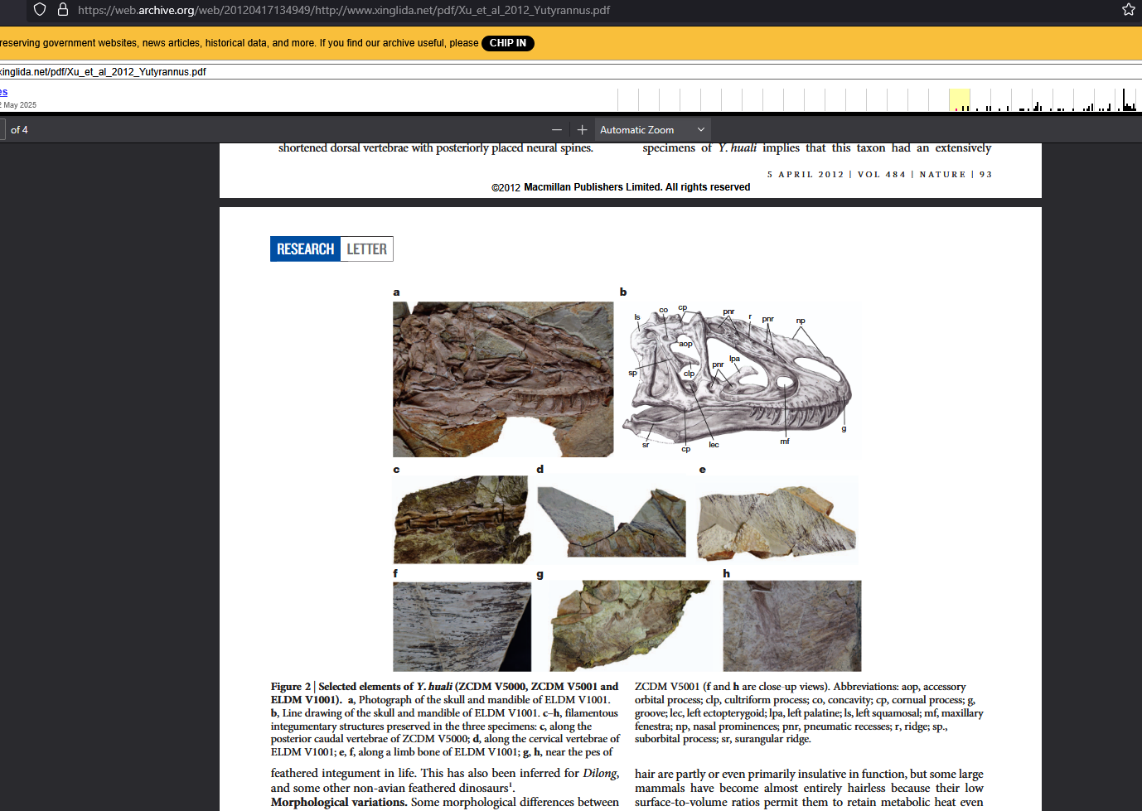Open the Automatic Zoom dropdown
The width and height of the screenshot is (1142, 811).
tap(652, 130)
